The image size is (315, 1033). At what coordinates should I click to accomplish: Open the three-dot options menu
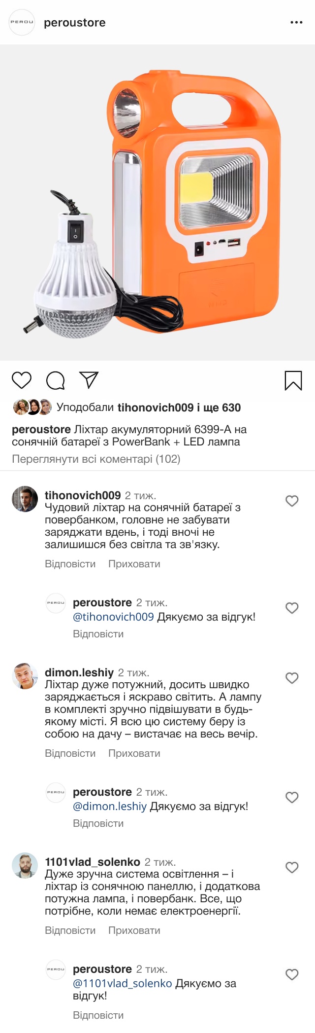296,23
